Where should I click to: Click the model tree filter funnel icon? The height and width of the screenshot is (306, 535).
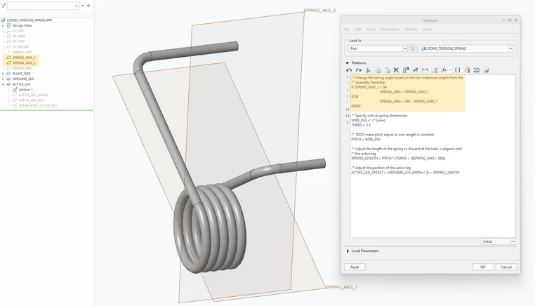pos(3,6)
